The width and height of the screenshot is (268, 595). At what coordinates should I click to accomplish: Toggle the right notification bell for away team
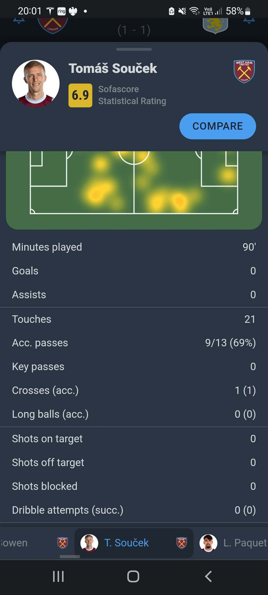(249, 21)
